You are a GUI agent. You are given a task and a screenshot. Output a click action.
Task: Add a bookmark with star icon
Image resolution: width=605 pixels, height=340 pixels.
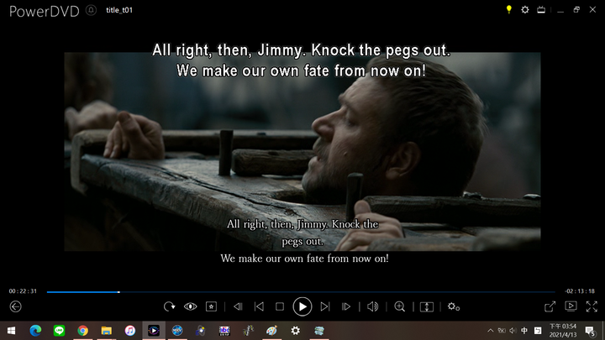211,306
